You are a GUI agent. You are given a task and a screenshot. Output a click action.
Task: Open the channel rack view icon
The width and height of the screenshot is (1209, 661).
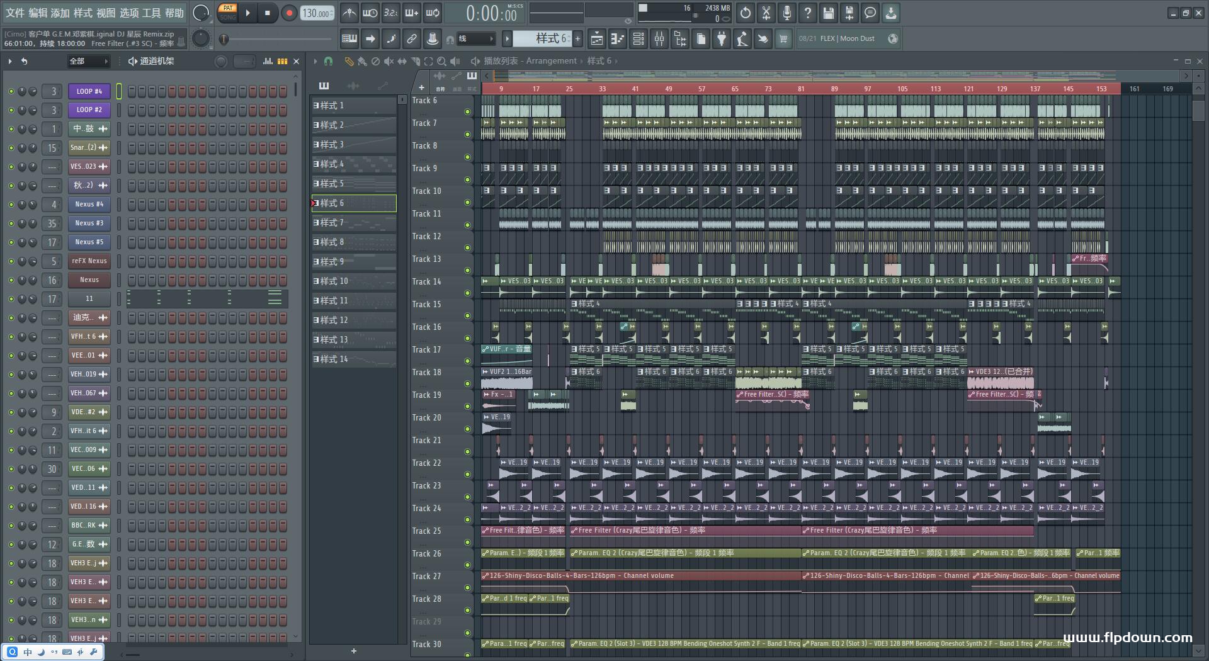point(639,39)
